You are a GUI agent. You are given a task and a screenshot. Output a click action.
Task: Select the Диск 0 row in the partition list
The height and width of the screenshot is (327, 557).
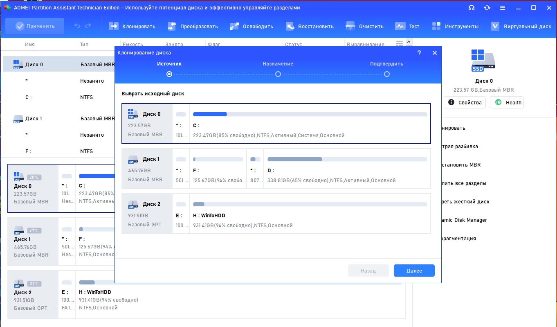(x=59, y=64)
